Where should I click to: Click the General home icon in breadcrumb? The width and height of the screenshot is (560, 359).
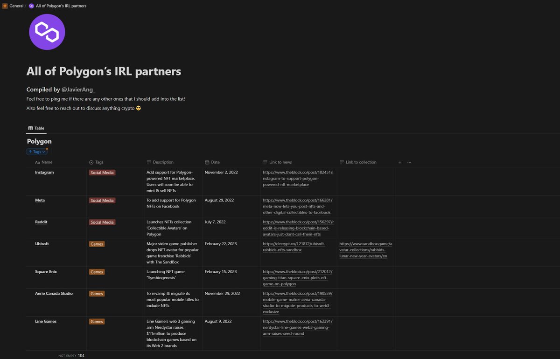5,6
